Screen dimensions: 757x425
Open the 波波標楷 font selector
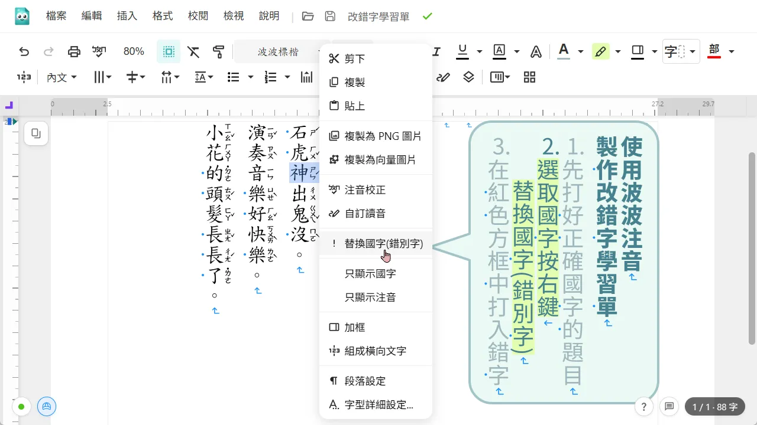[x=278, y=51]
